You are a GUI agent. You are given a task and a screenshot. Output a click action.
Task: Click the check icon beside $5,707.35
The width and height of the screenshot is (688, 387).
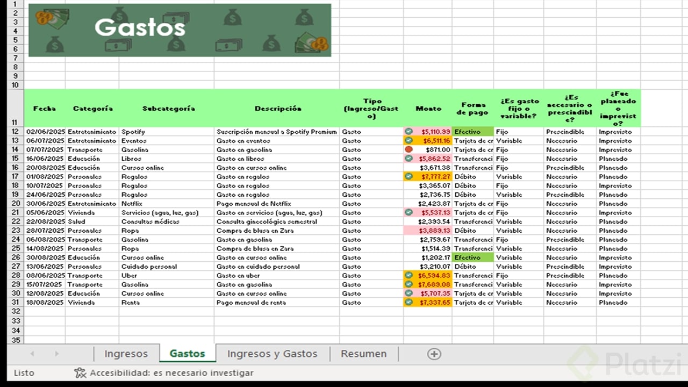tap(408, 293)
